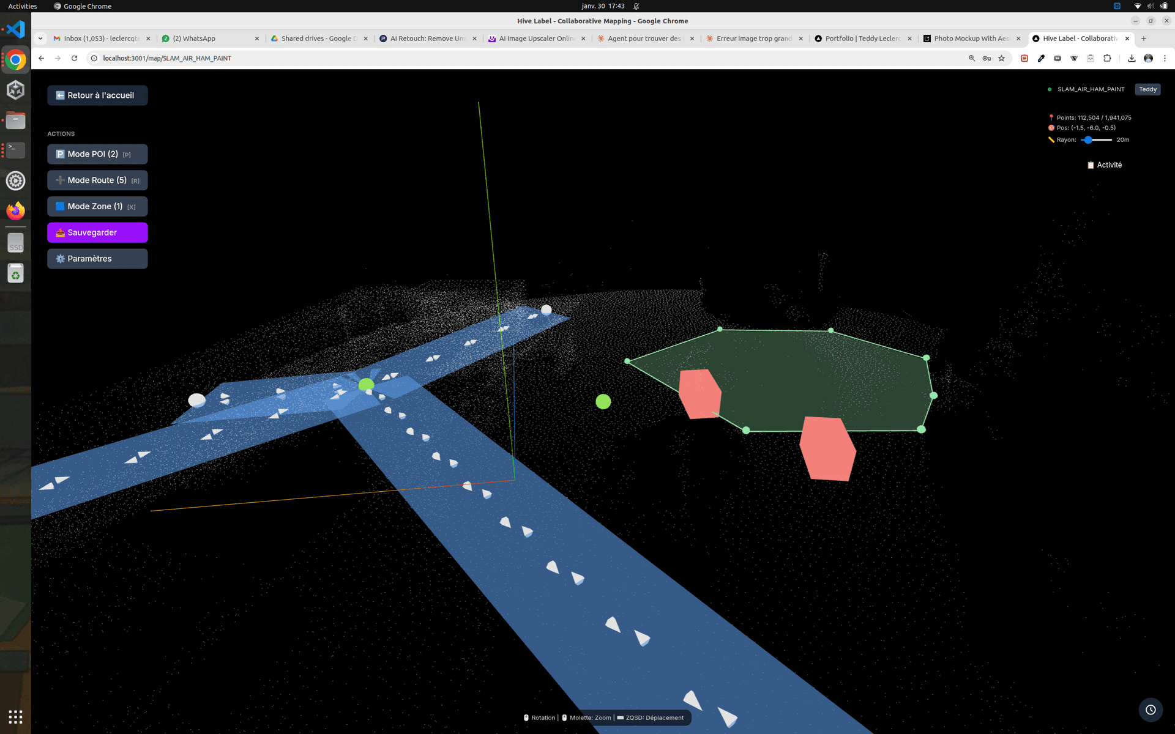Open Show Applications grid in dock
The width and height of the screenshot is (1175, 734).
15,716
